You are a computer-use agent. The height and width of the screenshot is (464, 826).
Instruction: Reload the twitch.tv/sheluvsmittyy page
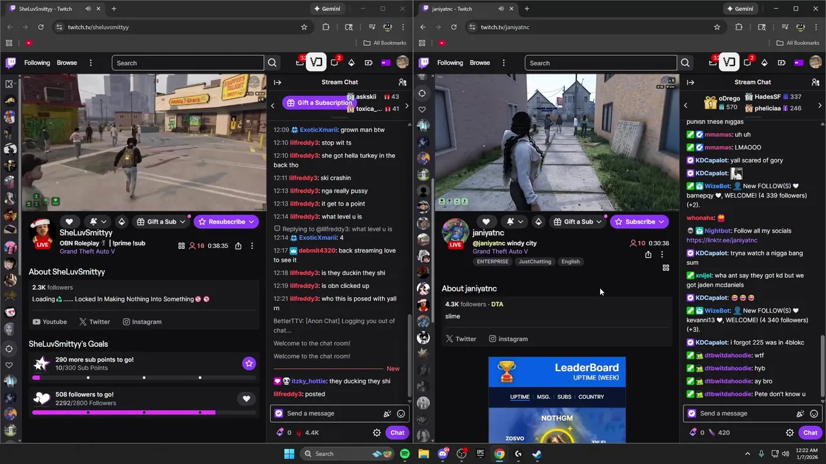[41, 27]
